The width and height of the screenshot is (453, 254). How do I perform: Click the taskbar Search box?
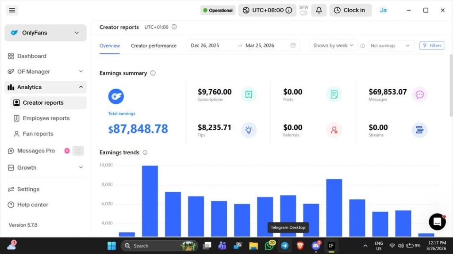click(x=159, y=246)
